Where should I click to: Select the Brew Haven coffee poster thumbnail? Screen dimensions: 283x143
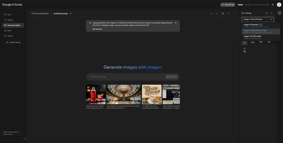152,94
